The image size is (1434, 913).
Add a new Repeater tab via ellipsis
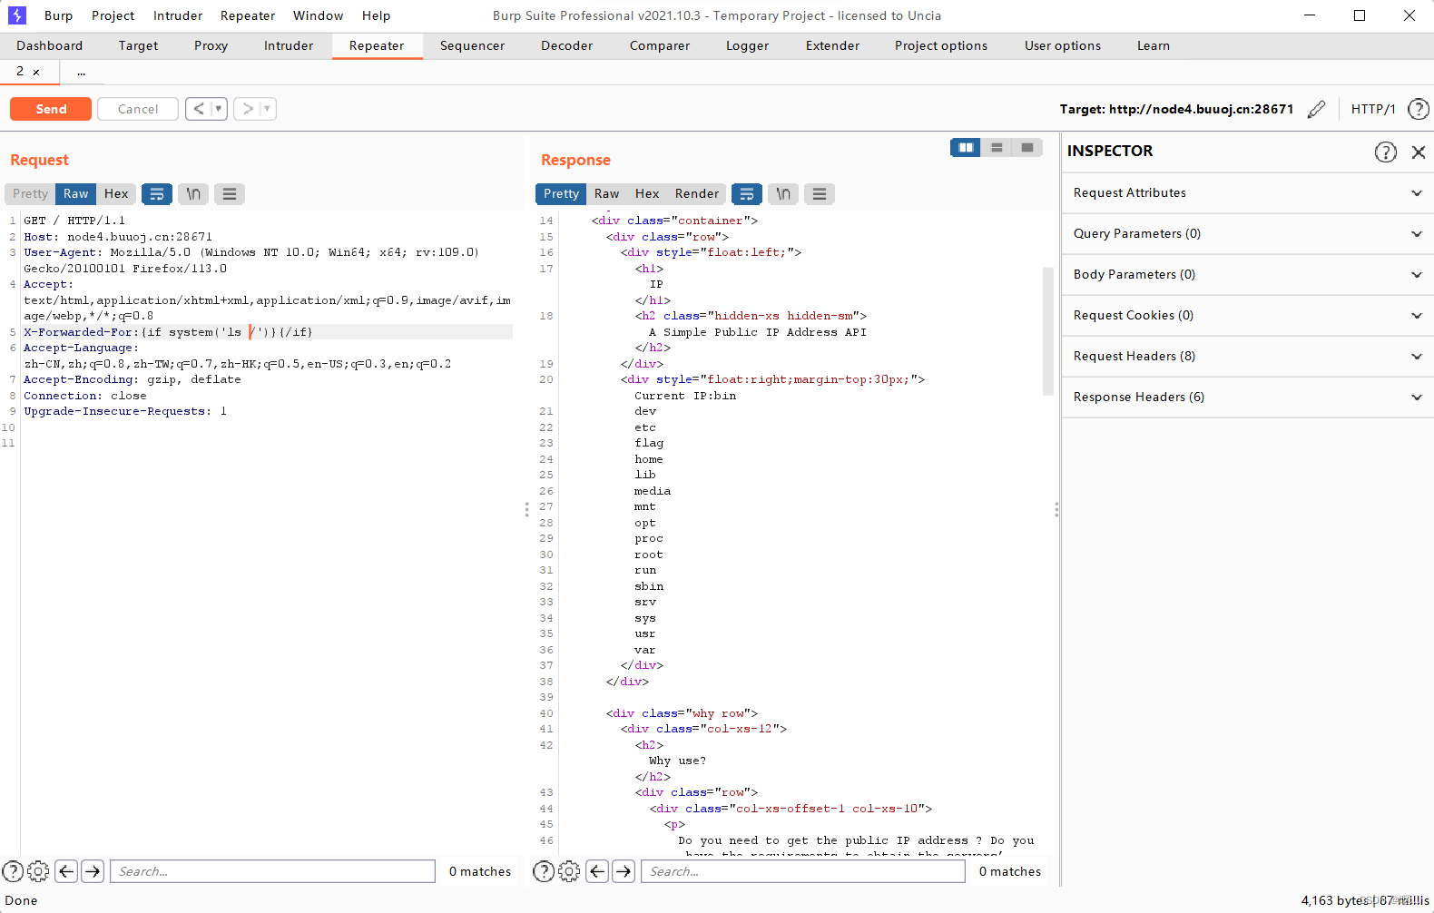pyautogui.click(x=81, y=72)
